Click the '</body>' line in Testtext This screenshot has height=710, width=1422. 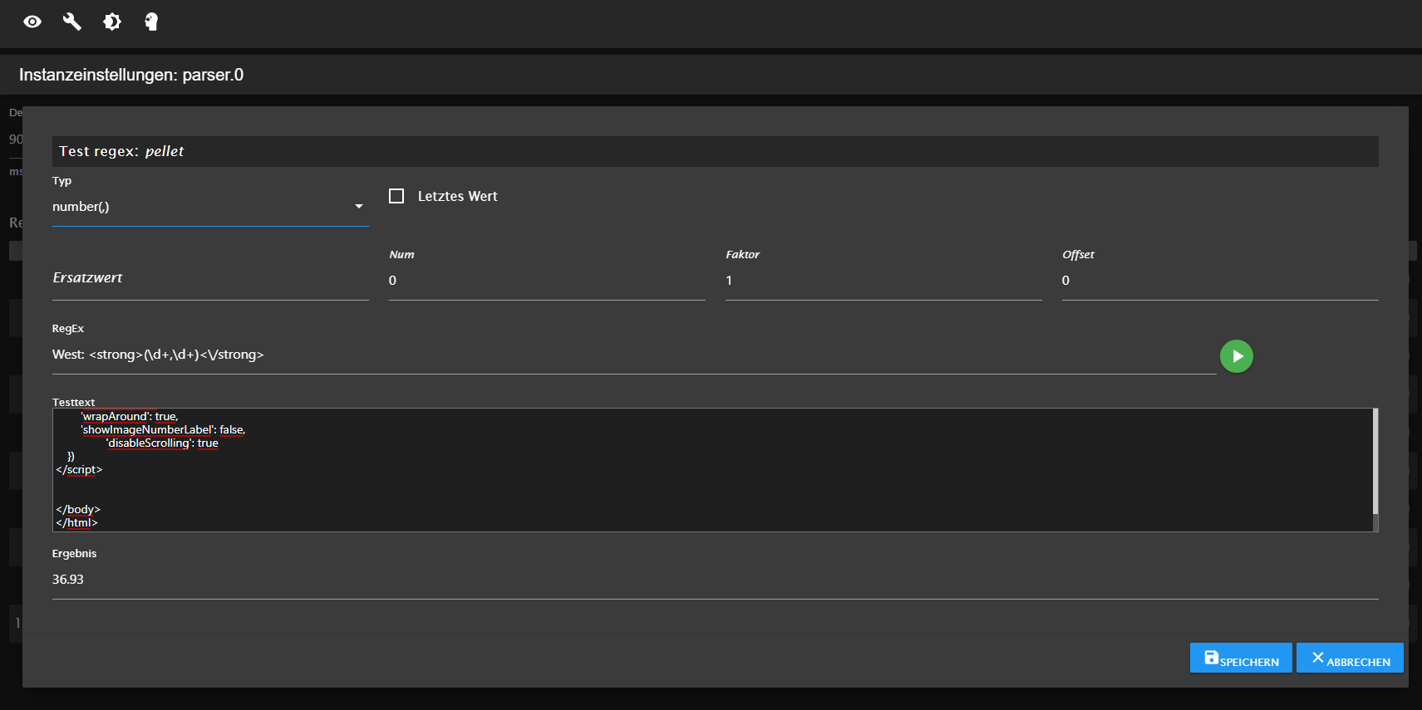(x=78, y=510)
